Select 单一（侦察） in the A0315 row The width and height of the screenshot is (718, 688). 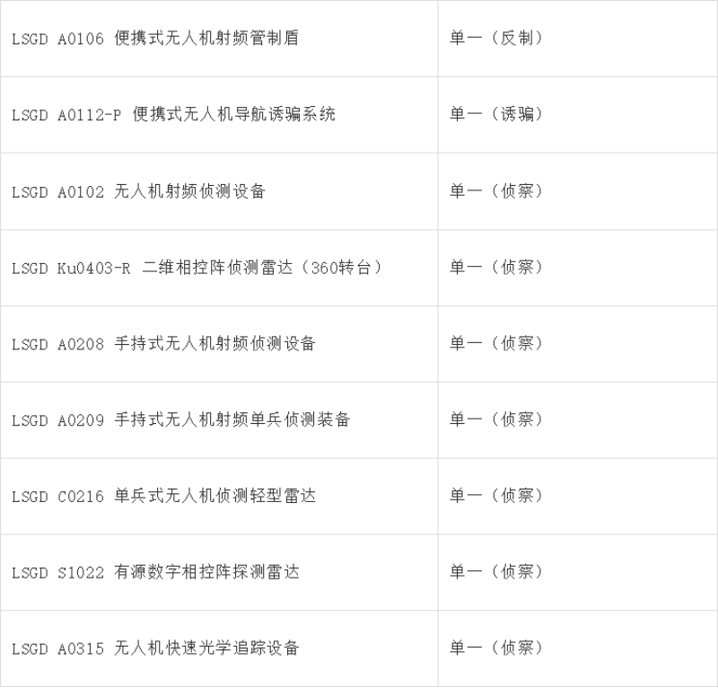[x=496, y=648]
